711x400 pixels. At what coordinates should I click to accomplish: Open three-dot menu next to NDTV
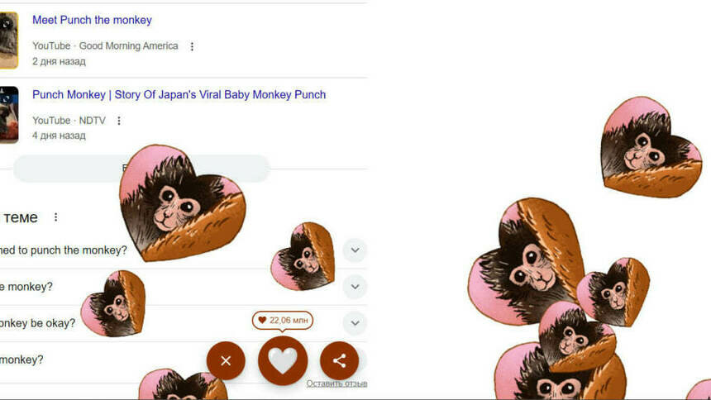tap(119, 121)
